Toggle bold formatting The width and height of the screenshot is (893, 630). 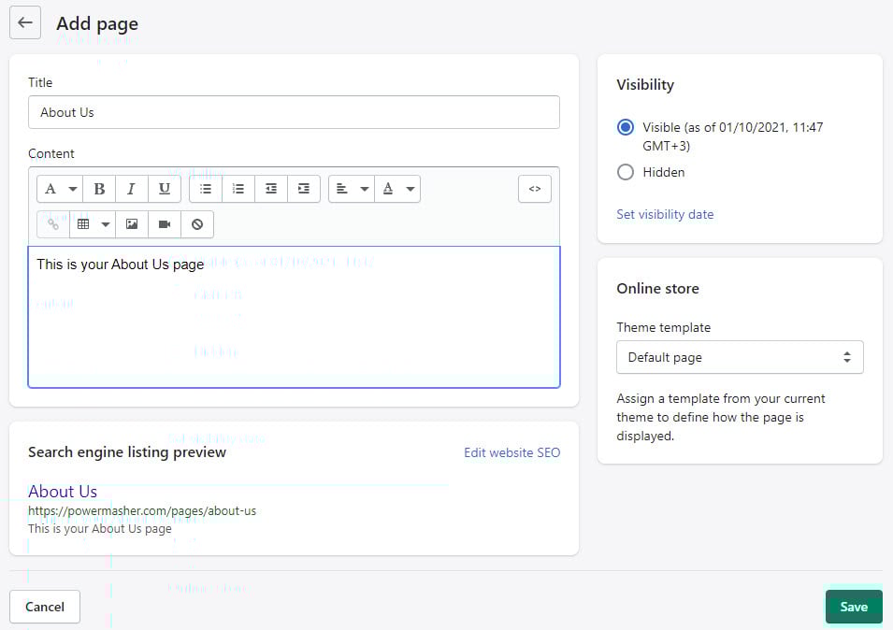pyautogui.click(x=99, y=189)
